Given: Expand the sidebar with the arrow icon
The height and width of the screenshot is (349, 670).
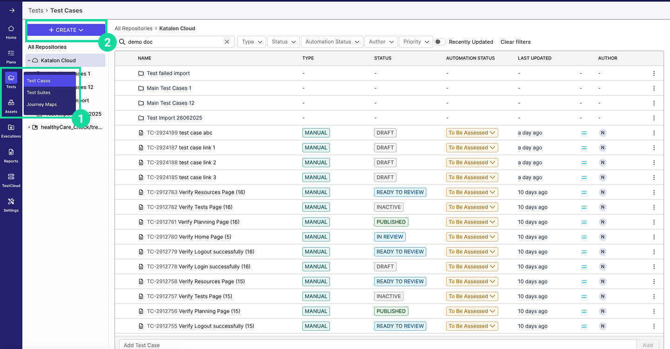Looking at the screenshot, I should click(x=12, y=10).
